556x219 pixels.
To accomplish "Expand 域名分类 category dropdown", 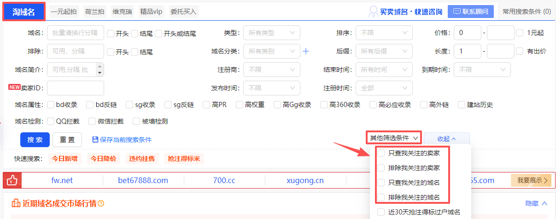I will (272, 51).
